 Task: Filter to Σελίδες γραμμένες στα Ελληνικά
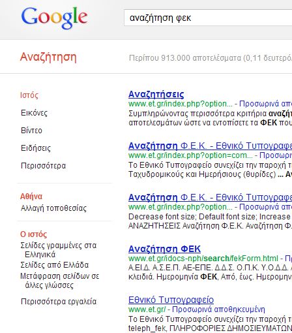click(58, 250)
